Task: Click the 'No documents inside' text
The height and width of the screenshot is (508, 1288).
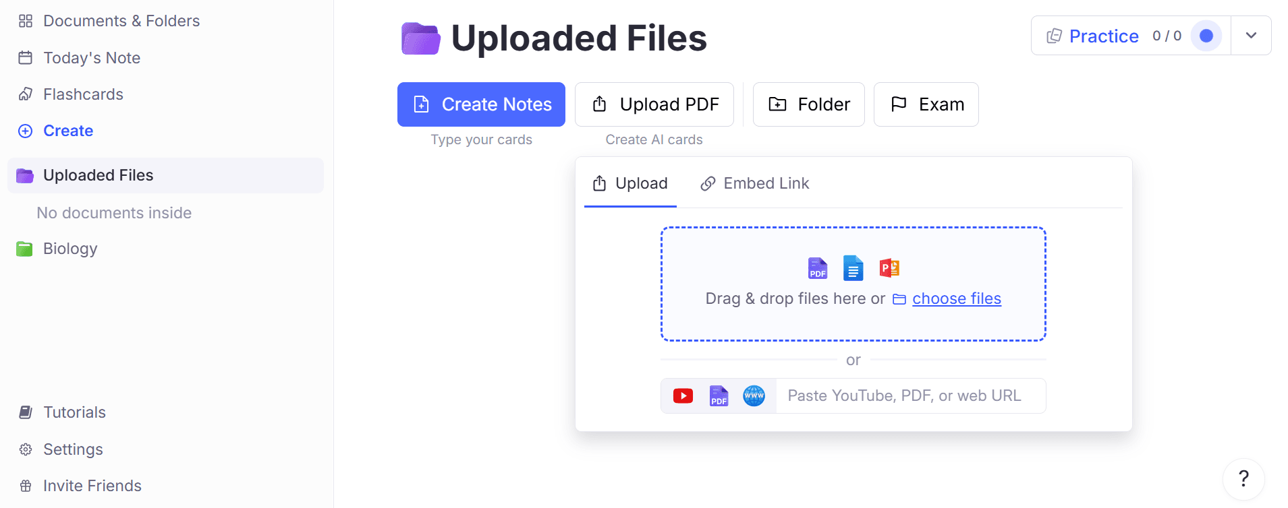Action: point(114,213)
